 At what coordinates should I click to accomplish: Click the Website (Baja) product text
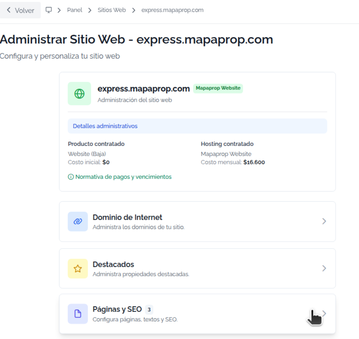pyautogui.click(x=87, y=154)
